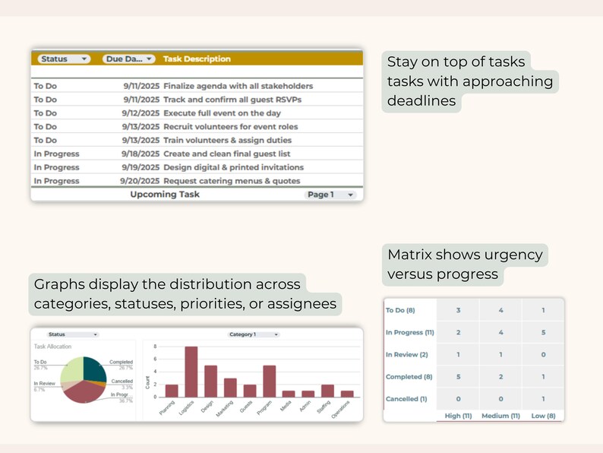Click the Completed 26.7% pie label

point(121,365)
